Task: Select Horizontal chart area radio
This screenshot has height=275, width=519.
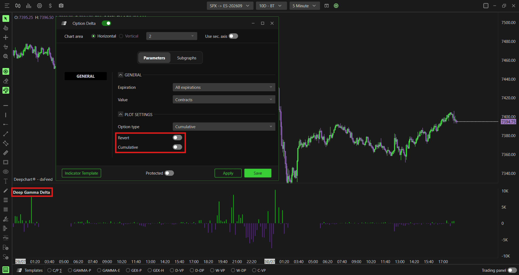Action: (x=93, y=36)
